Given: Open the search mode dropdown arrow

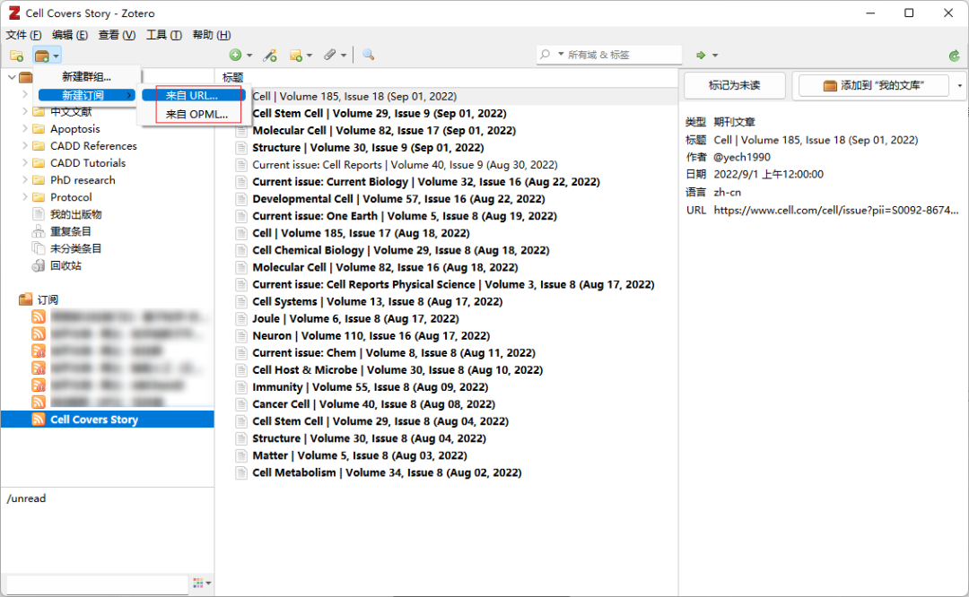Looking at the screenshot, I should [x=561, y=55].
